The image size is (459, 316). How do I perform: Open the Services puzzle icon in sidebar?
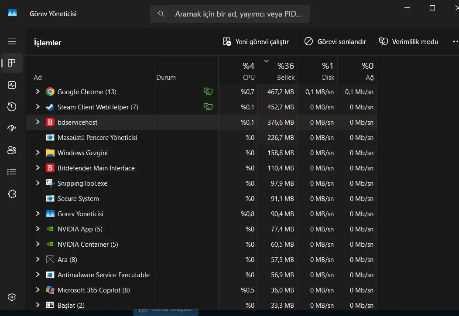pos(12,194)
